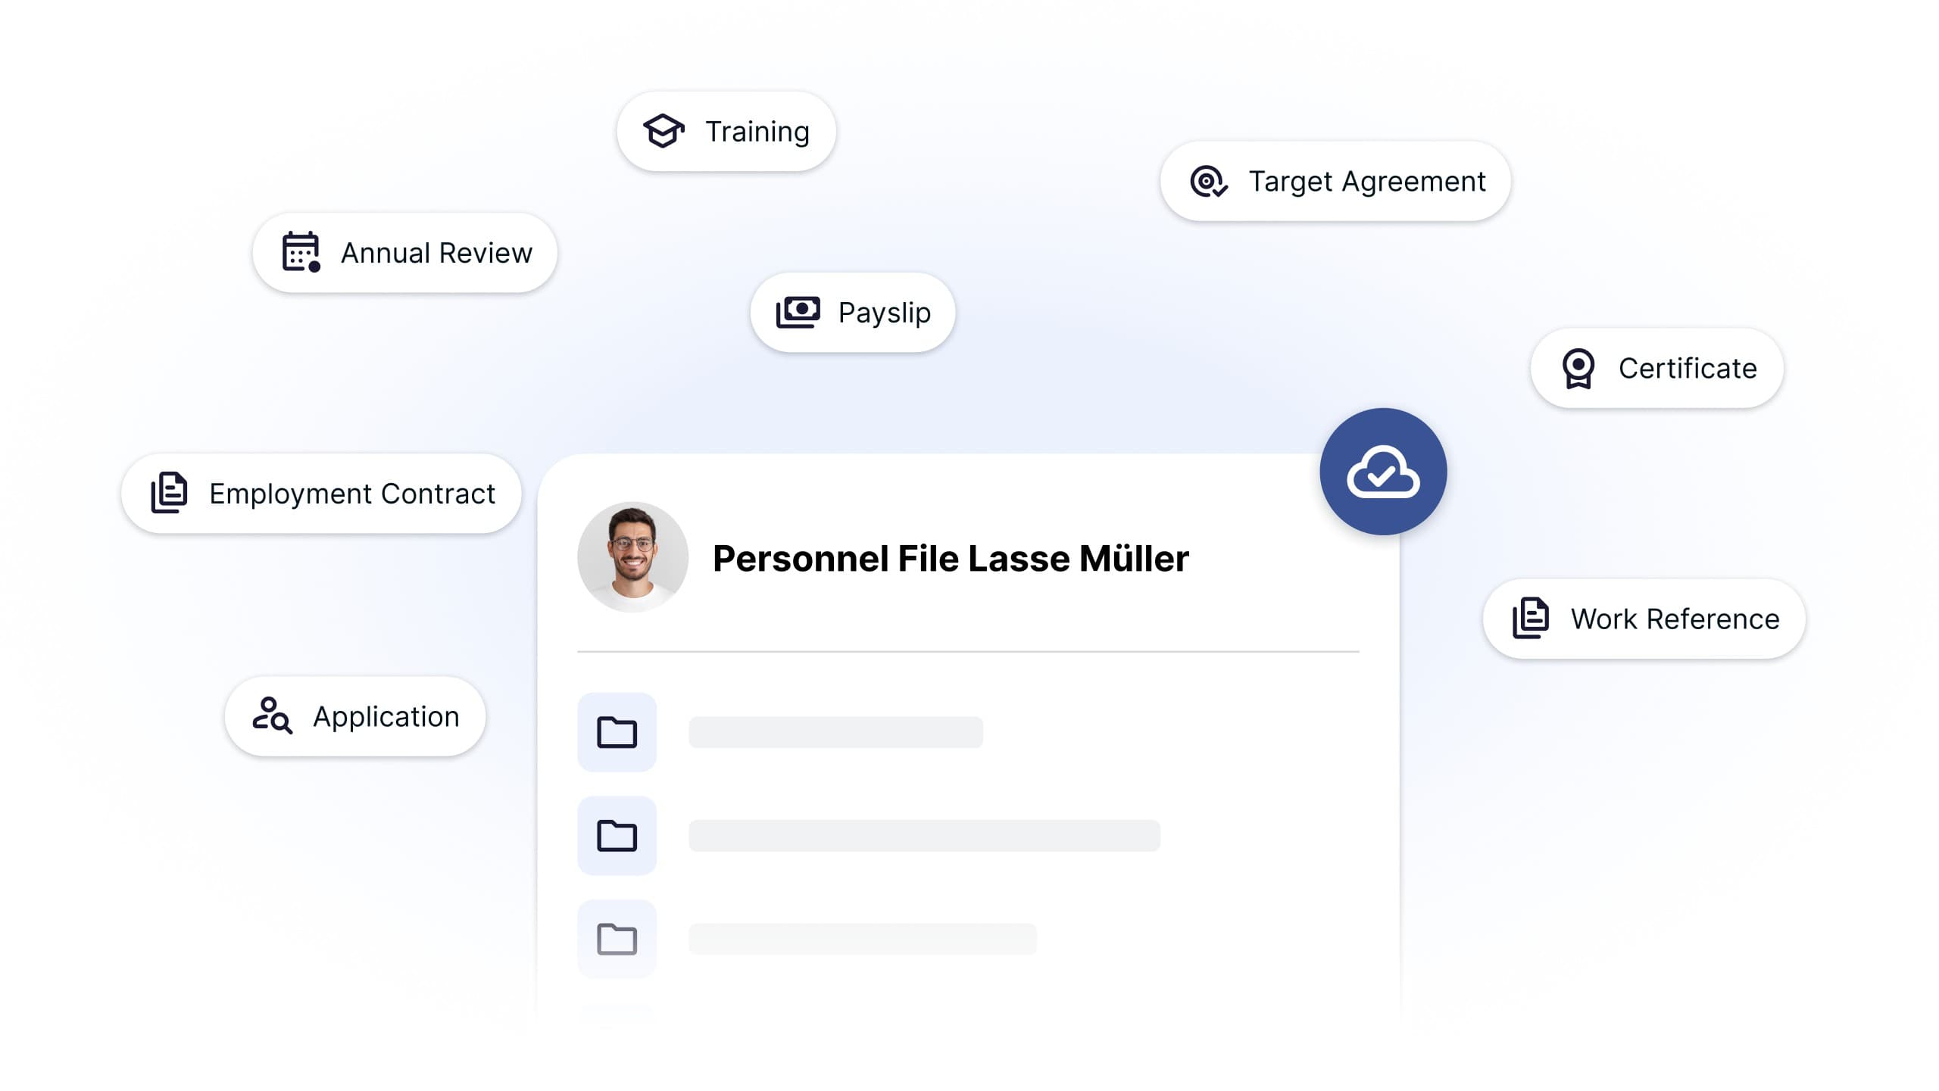Select the Work Reference label
Image resolution: width=1939 pixels, height=1091 pixels.
coord(1675,619)
